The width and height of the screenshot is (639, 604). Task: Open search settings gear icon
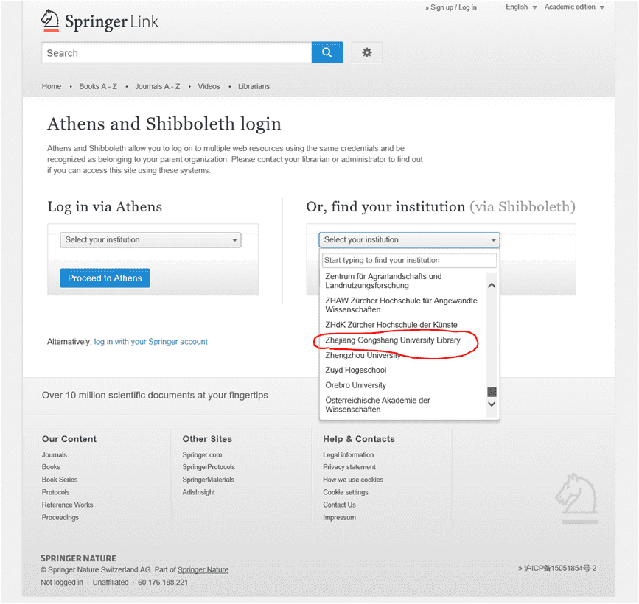367,53
